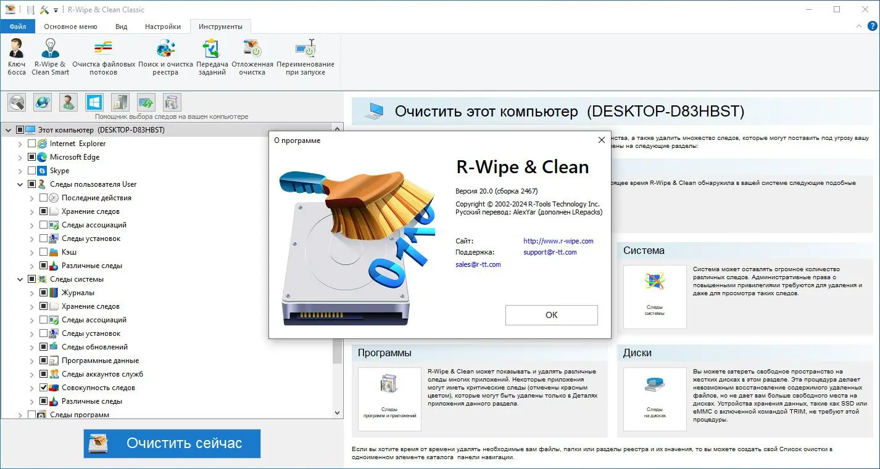The height and width of the screenshot is (469, 880).
Task: Click the Следы программ и приложений tile
Action: 389,399
